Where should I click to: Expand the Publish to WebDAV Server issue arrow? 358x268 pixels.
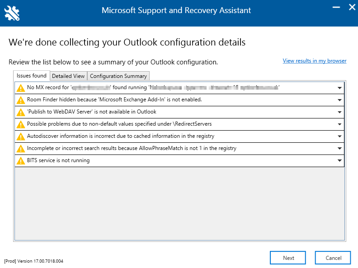339,112
